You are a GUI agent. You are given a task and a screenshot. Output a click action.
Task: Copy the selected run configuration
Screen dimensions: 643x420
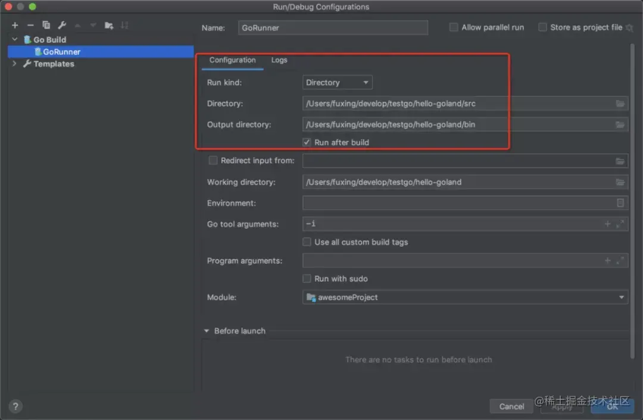pyautogui.click(x=46, y=26)
